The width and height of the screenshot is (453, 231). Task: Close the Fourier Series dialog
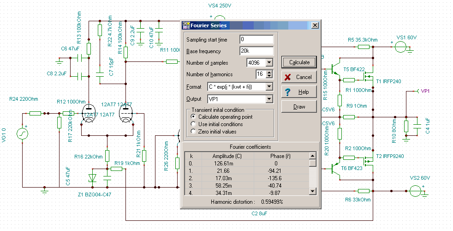coord(315,25)
